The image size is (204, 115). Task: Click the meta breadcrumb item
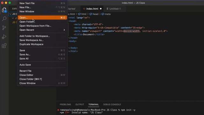106,14
